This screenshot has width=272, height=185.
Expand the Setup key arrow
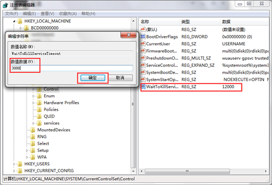click(27, 151)
